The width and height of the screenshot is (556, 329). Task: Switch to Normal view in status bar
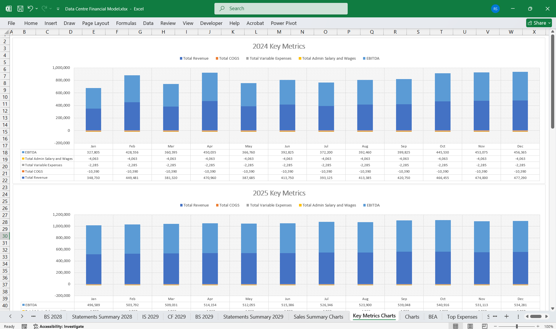[x=455, y=326]
